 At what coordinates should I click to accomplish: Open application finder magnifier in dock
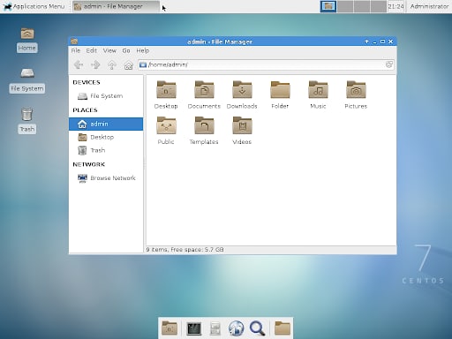(258, 328)
